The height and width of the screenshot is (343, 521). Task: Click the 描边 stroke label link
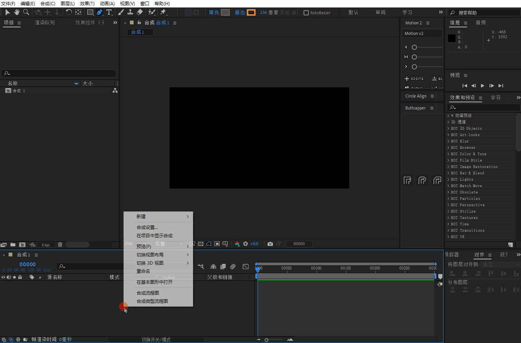[x=240, y=12]
